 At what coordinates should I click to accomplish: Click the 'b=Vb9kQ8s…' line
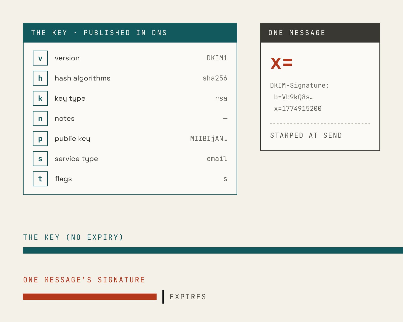[x=294, y=97]
